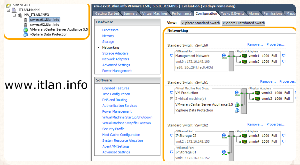Click the IP Storage 02 globe icon
Viewport: 300px width, 165px height.
tap(224, 136)
